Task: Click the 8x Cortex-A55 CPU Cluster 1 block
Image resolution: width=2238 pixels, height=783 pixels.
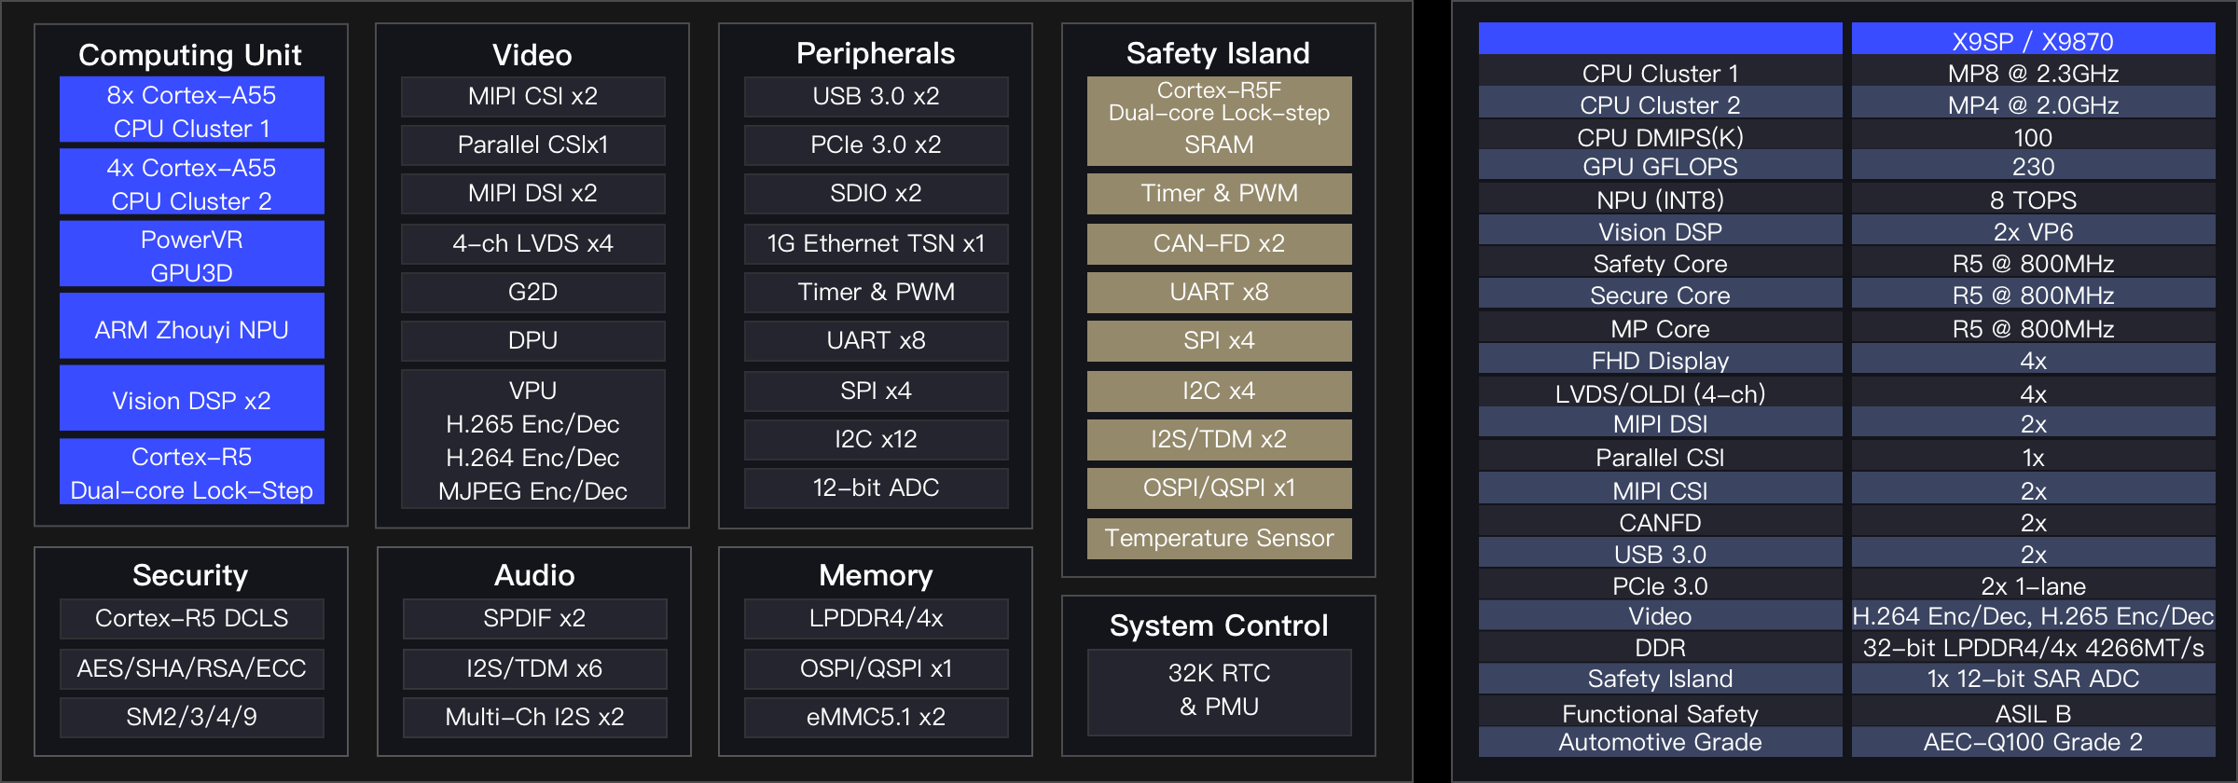Action: click(x=191, y=111)
